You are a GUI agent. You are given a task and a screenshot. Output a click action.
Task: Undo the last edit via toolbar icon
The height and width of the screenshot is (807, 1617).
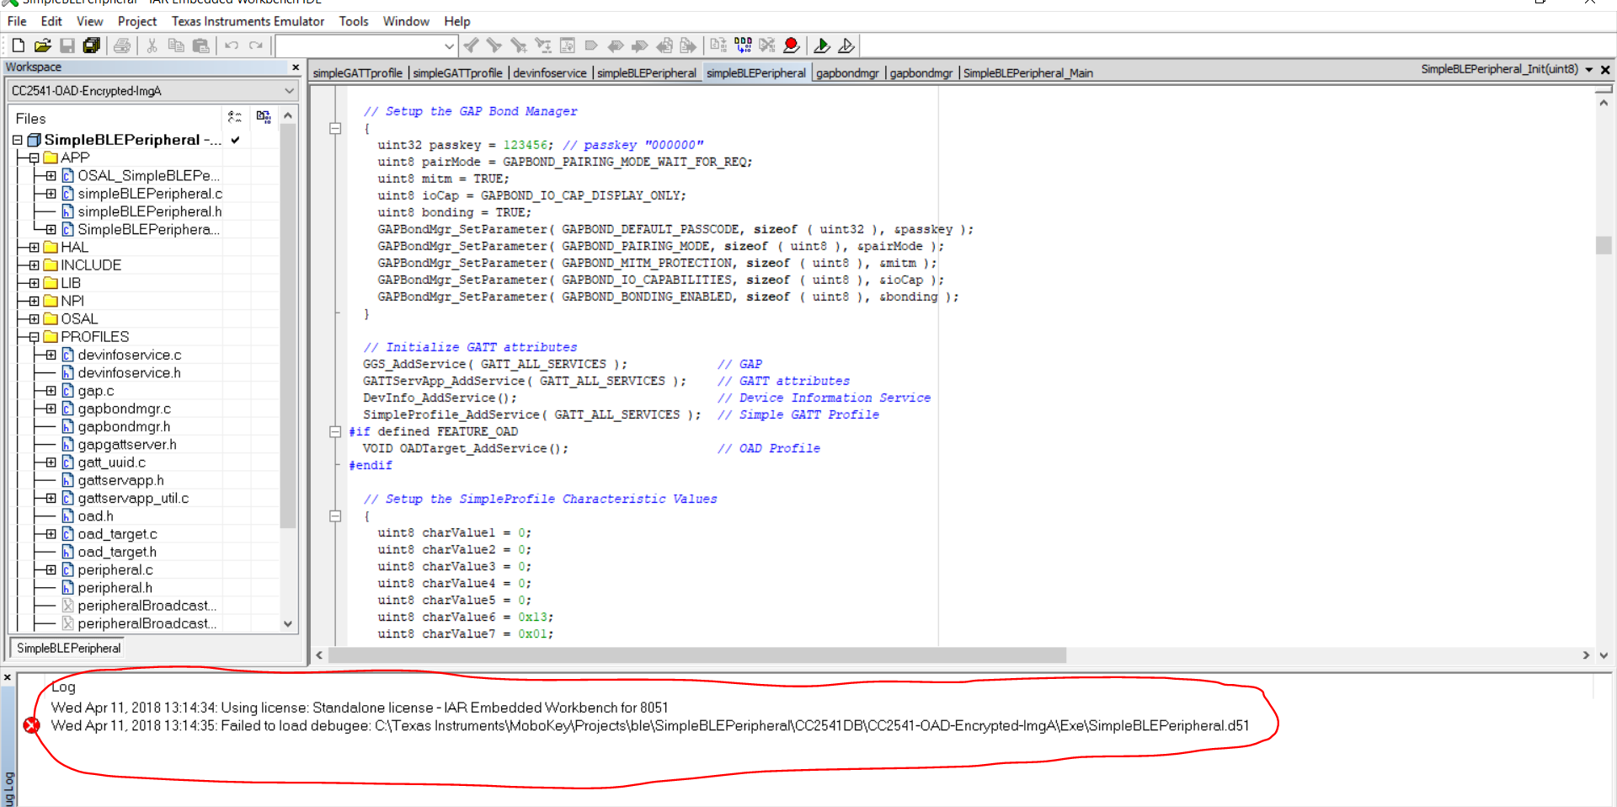coord(232,45)
